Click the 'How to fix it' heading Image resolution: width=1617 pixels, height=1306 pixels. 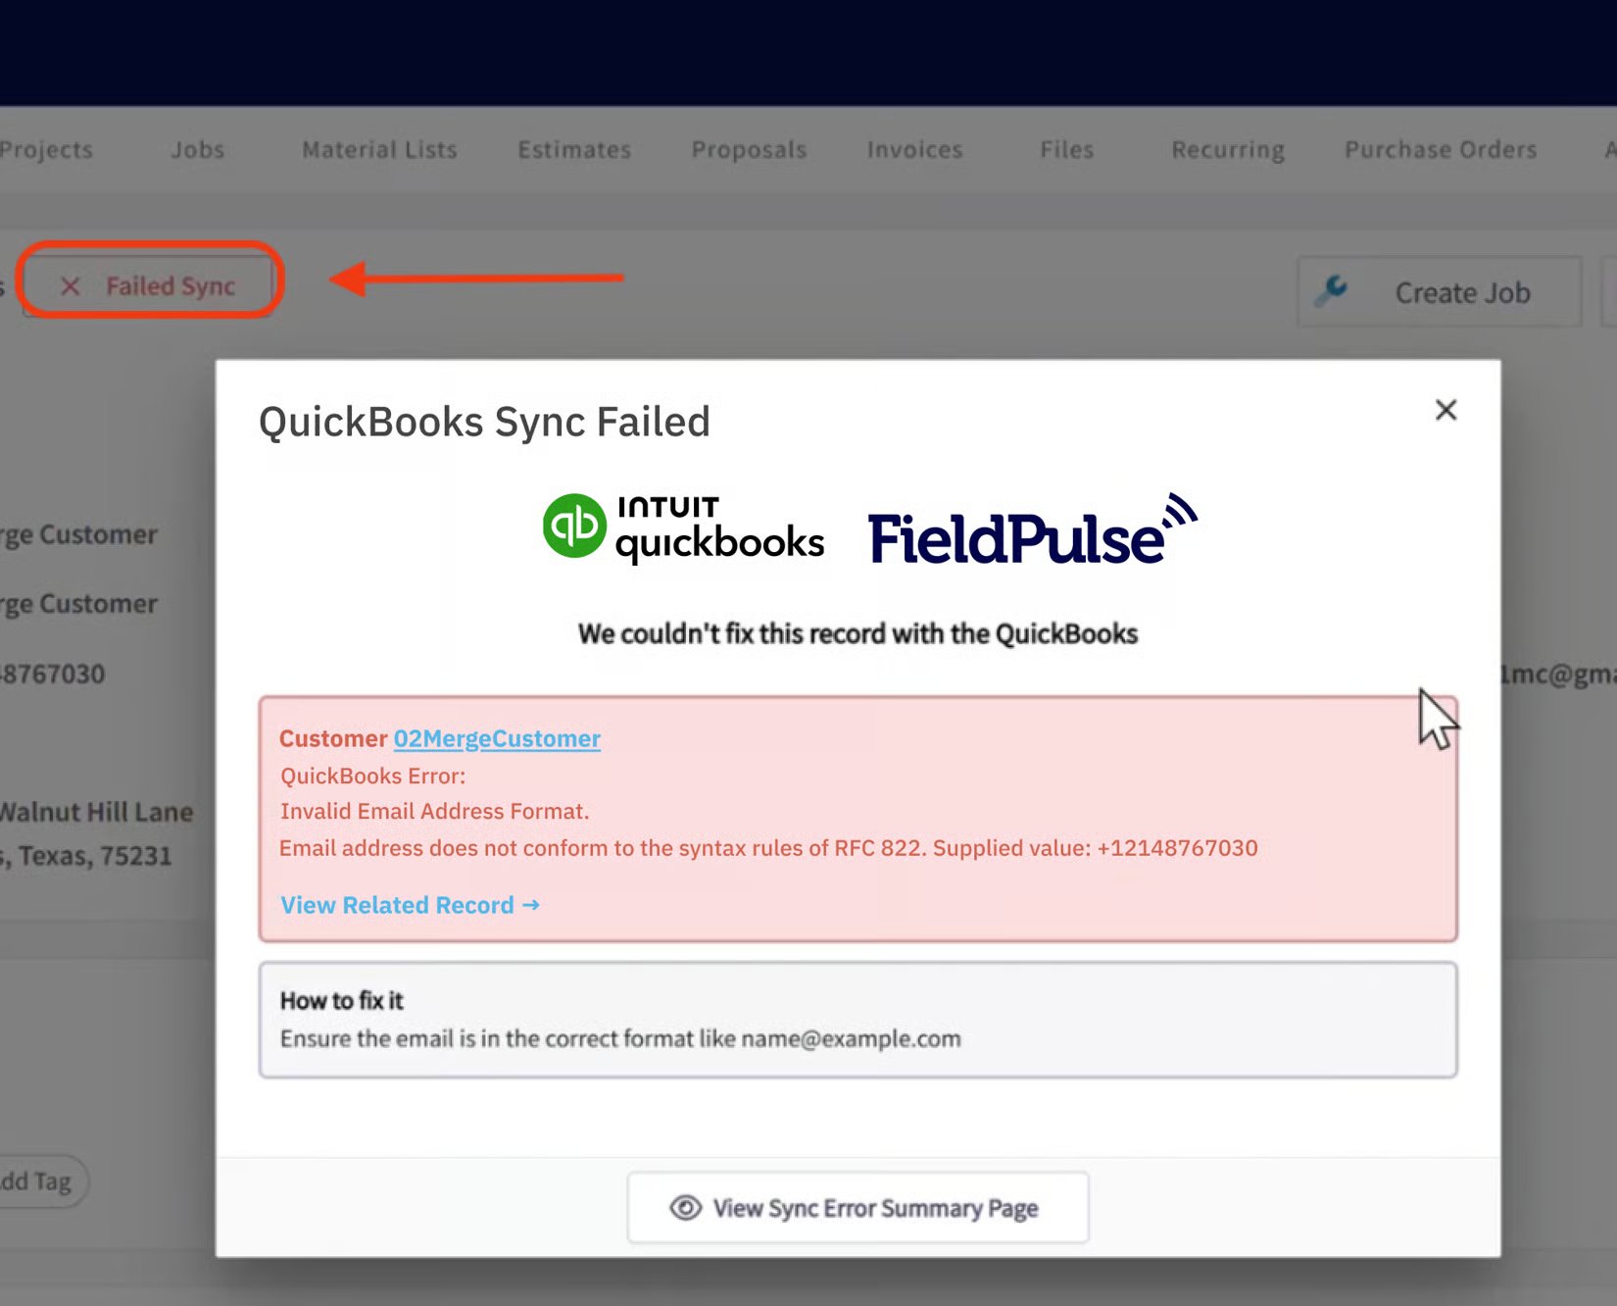[x=341, y=1000]
